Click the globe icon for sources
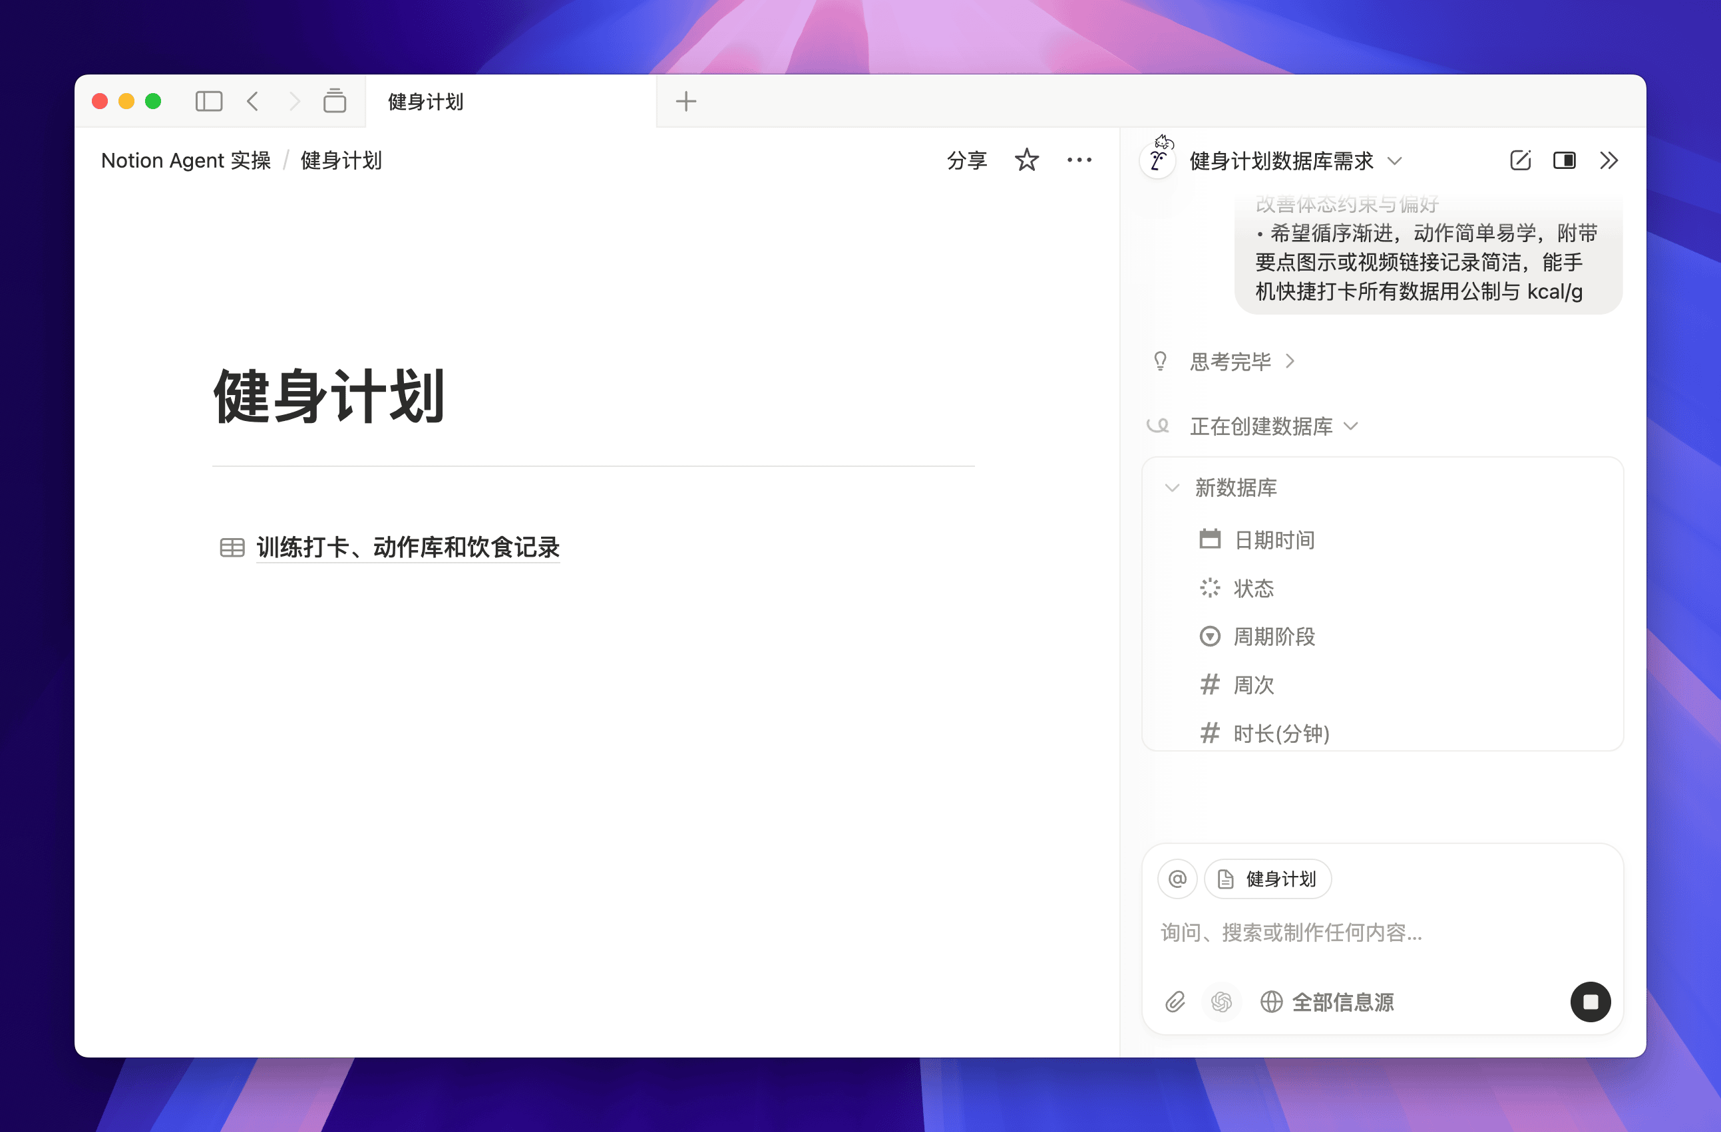 tap(1272, 1002)
